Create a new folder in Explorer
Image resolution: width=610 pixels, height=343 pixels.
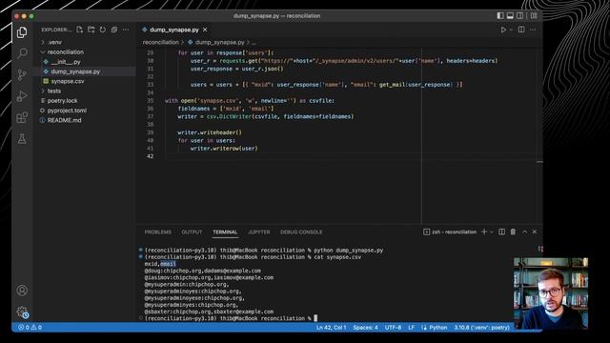91,30
